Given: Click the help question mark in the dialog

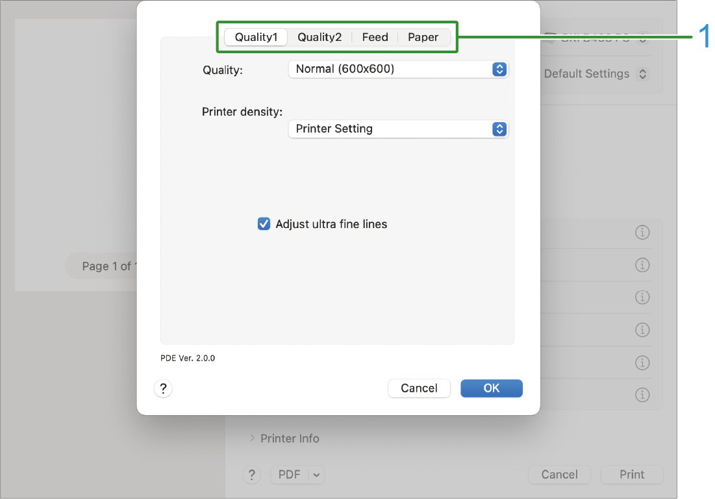Looking at the screenshot, I should (x=163, y=389).
